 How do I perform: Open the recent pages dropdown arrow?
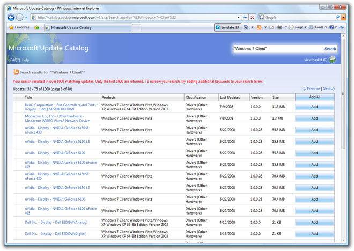click(x=26, y=17)
